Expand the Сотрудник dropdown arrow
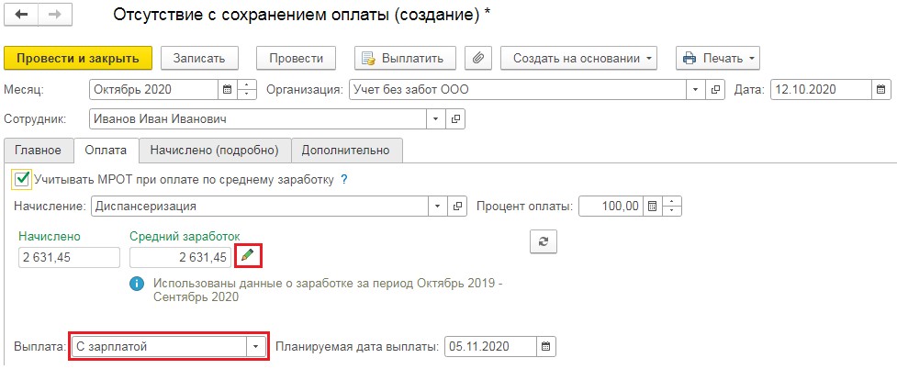Image resolution: width=897 pixels, height=369 pixels. point(436,119)
